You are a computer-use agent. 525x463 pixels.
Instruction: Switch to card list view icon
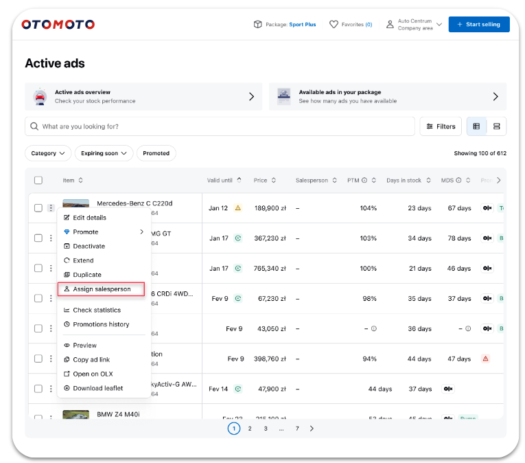pyautogui.click(x=497, y=126)
